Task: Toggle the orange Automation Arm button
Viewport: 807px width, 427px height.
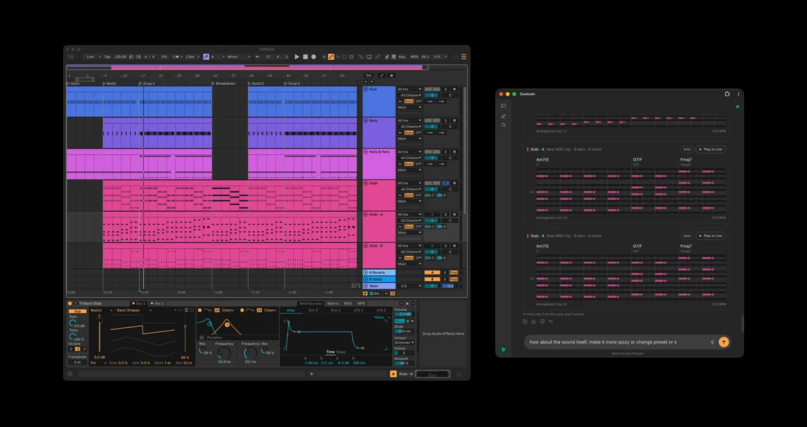Action: coord(331,57)
